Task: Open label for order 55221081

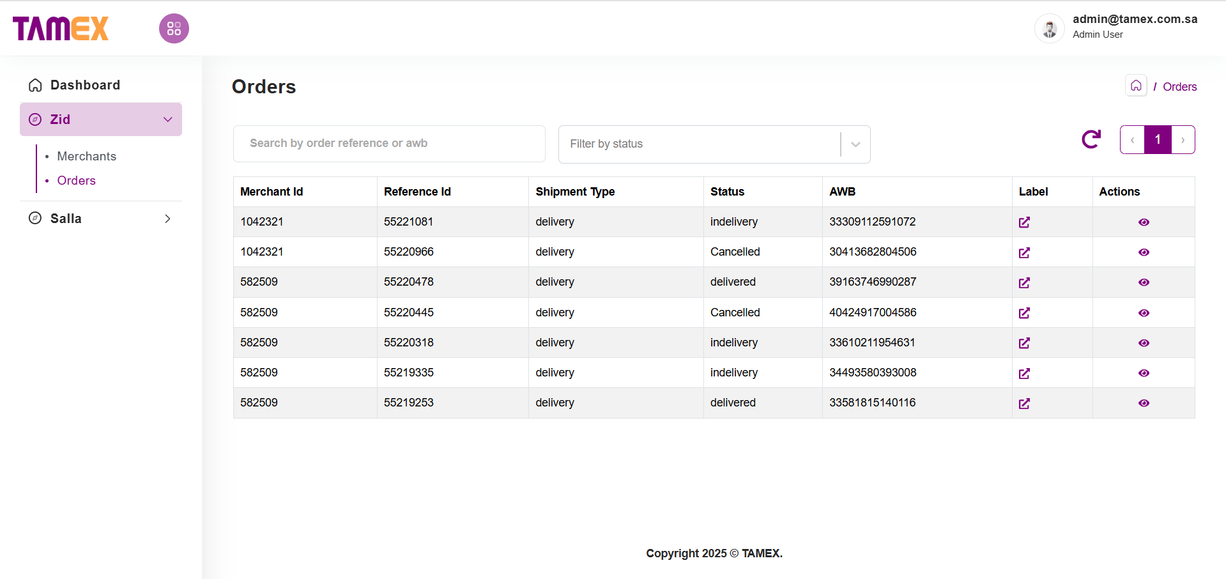Action: (1024, 222)
